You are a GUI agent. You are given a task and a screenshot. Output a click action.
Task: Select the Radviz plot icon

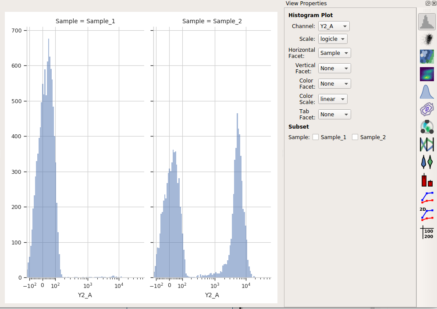[426, 127]
